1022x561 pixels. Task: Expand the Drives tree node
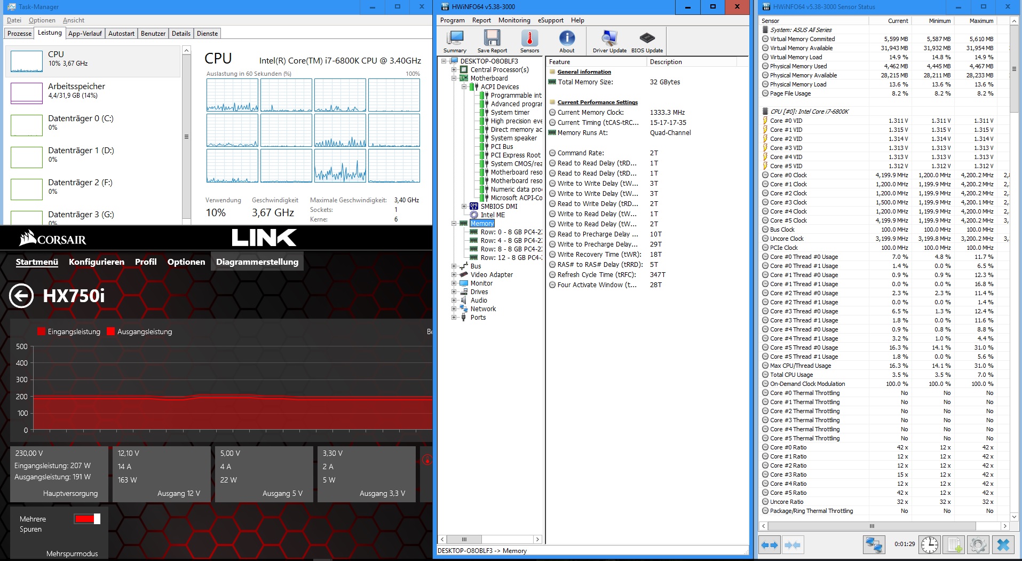454,292
